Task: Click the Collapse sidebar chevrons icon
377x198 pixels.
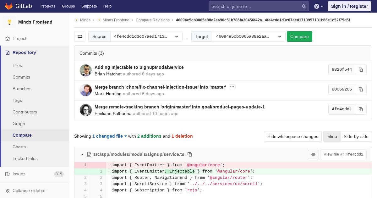Action: pos(8,190)
